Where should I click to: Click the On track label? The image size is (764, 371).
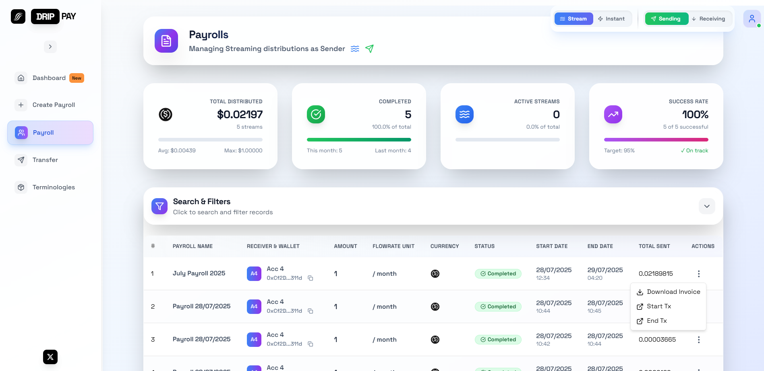(x=694, y=151)
